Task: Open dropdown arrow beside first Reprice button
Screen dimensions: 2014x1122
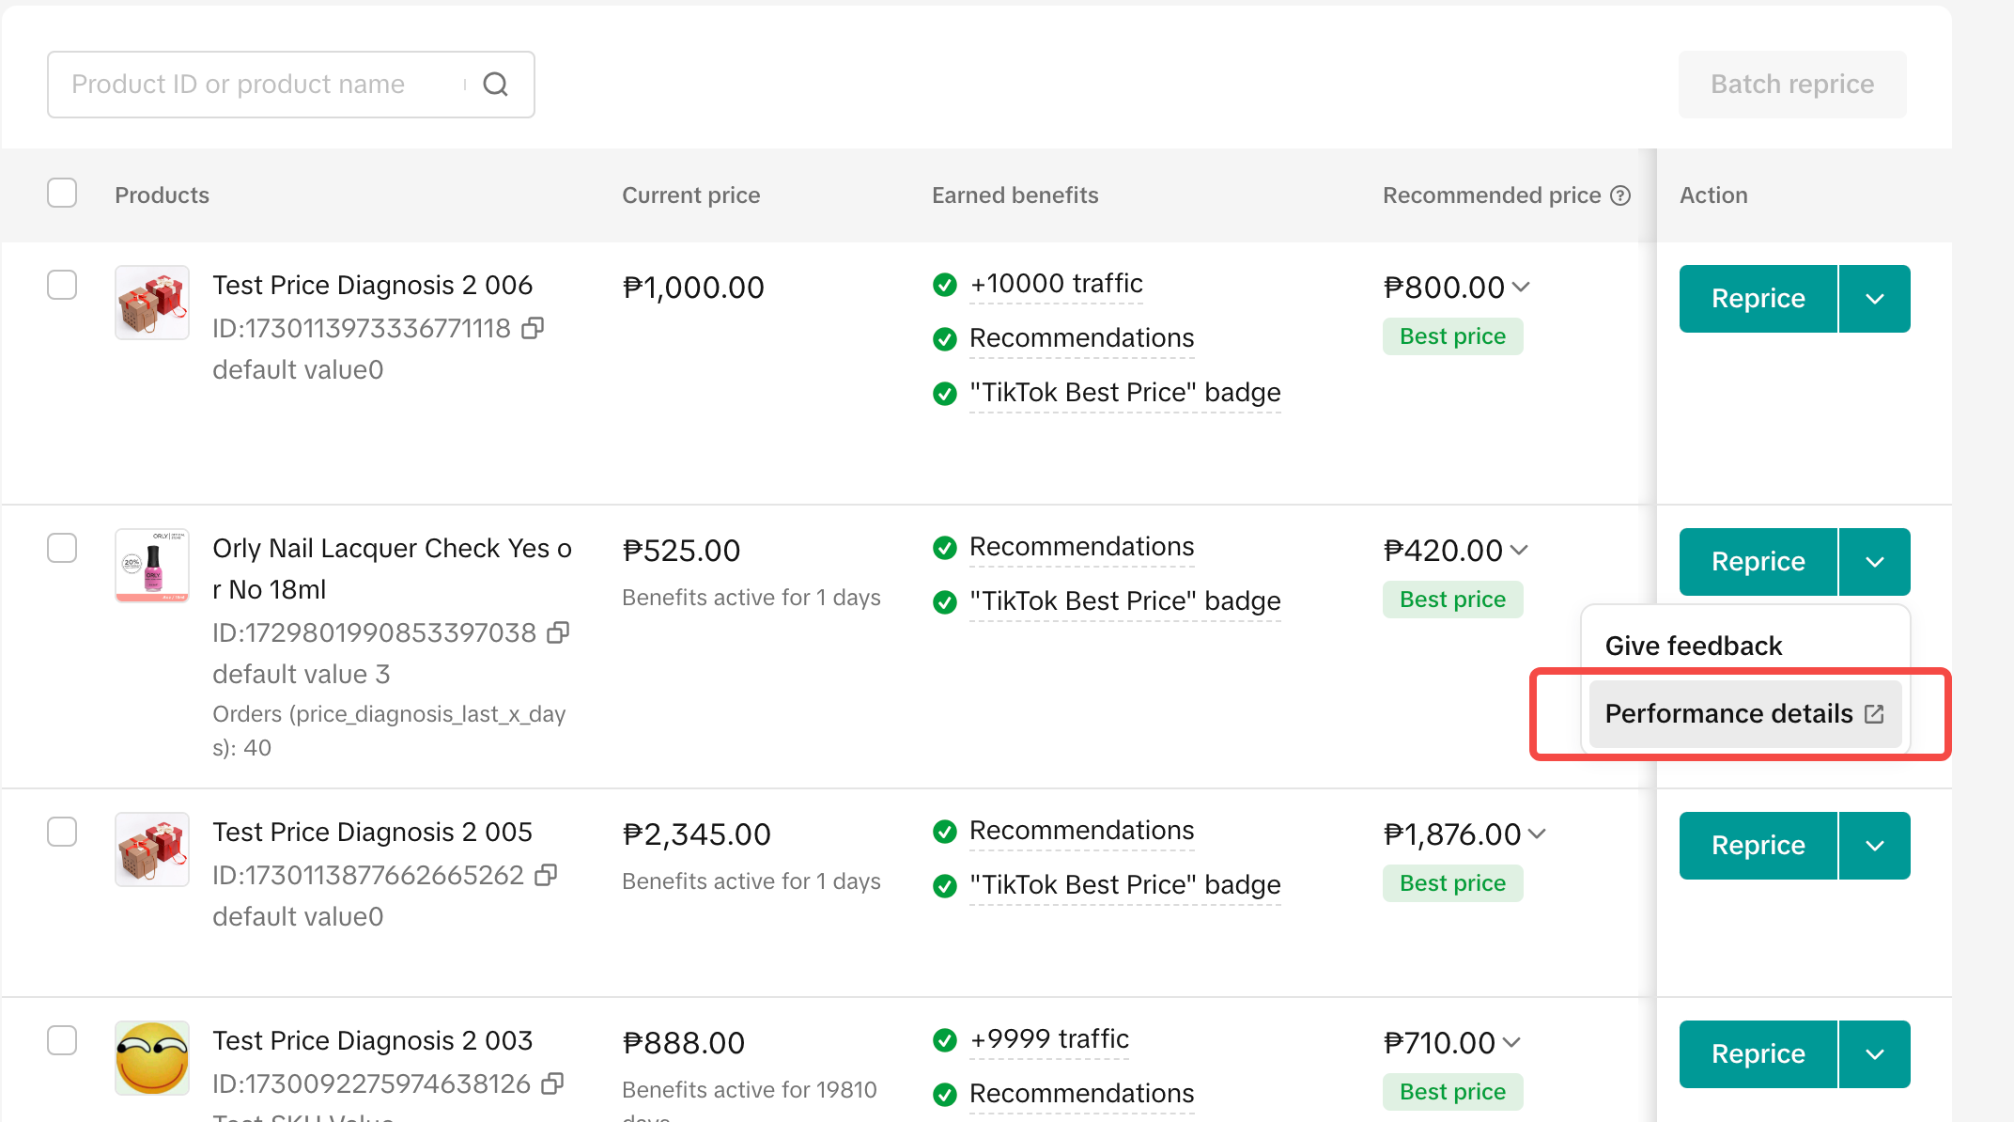Action: [x=1874, y=299]
